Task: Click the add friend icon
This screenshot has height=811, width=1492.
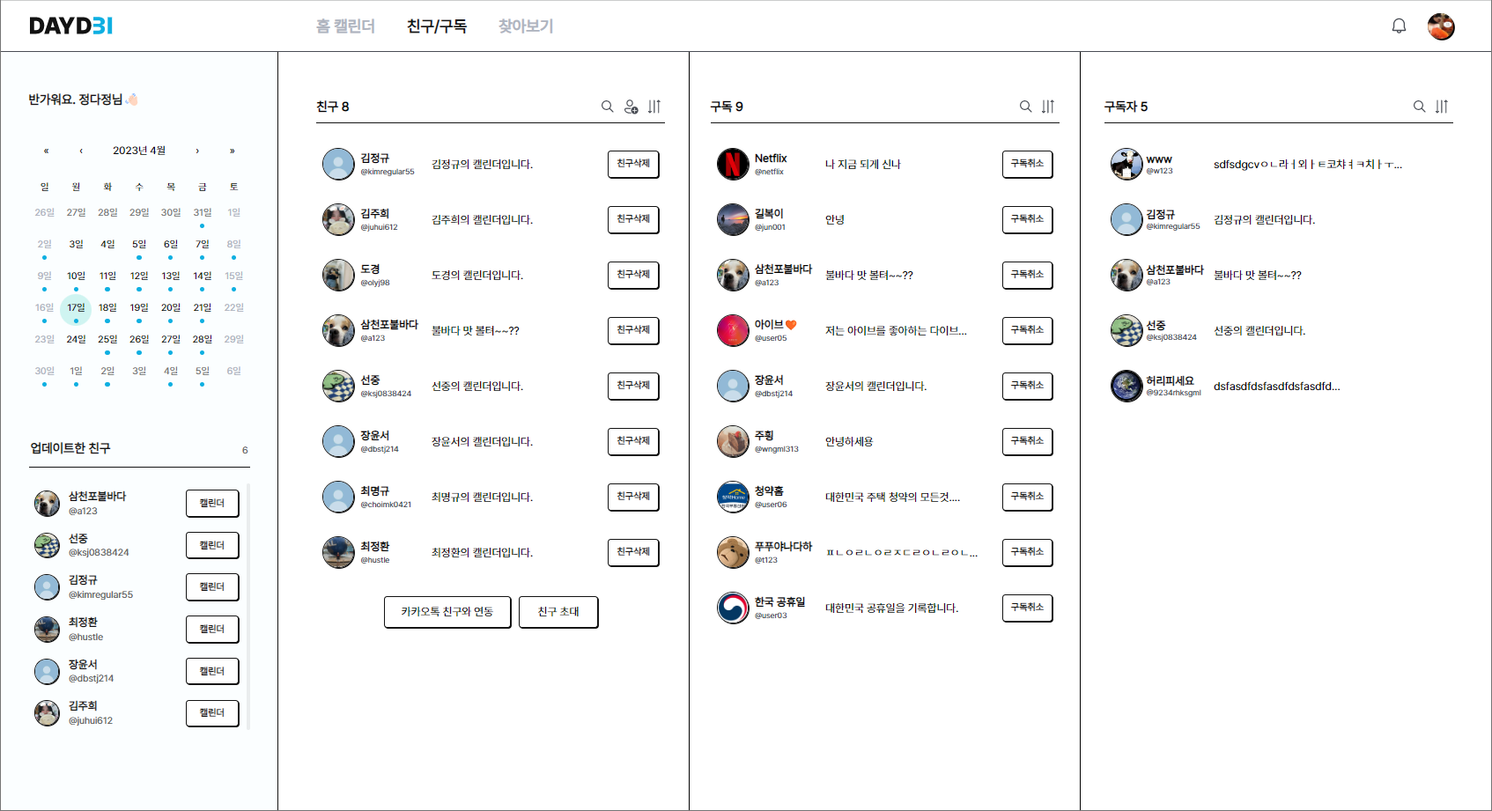Action: pyautogui.click(x=631, y=107)
